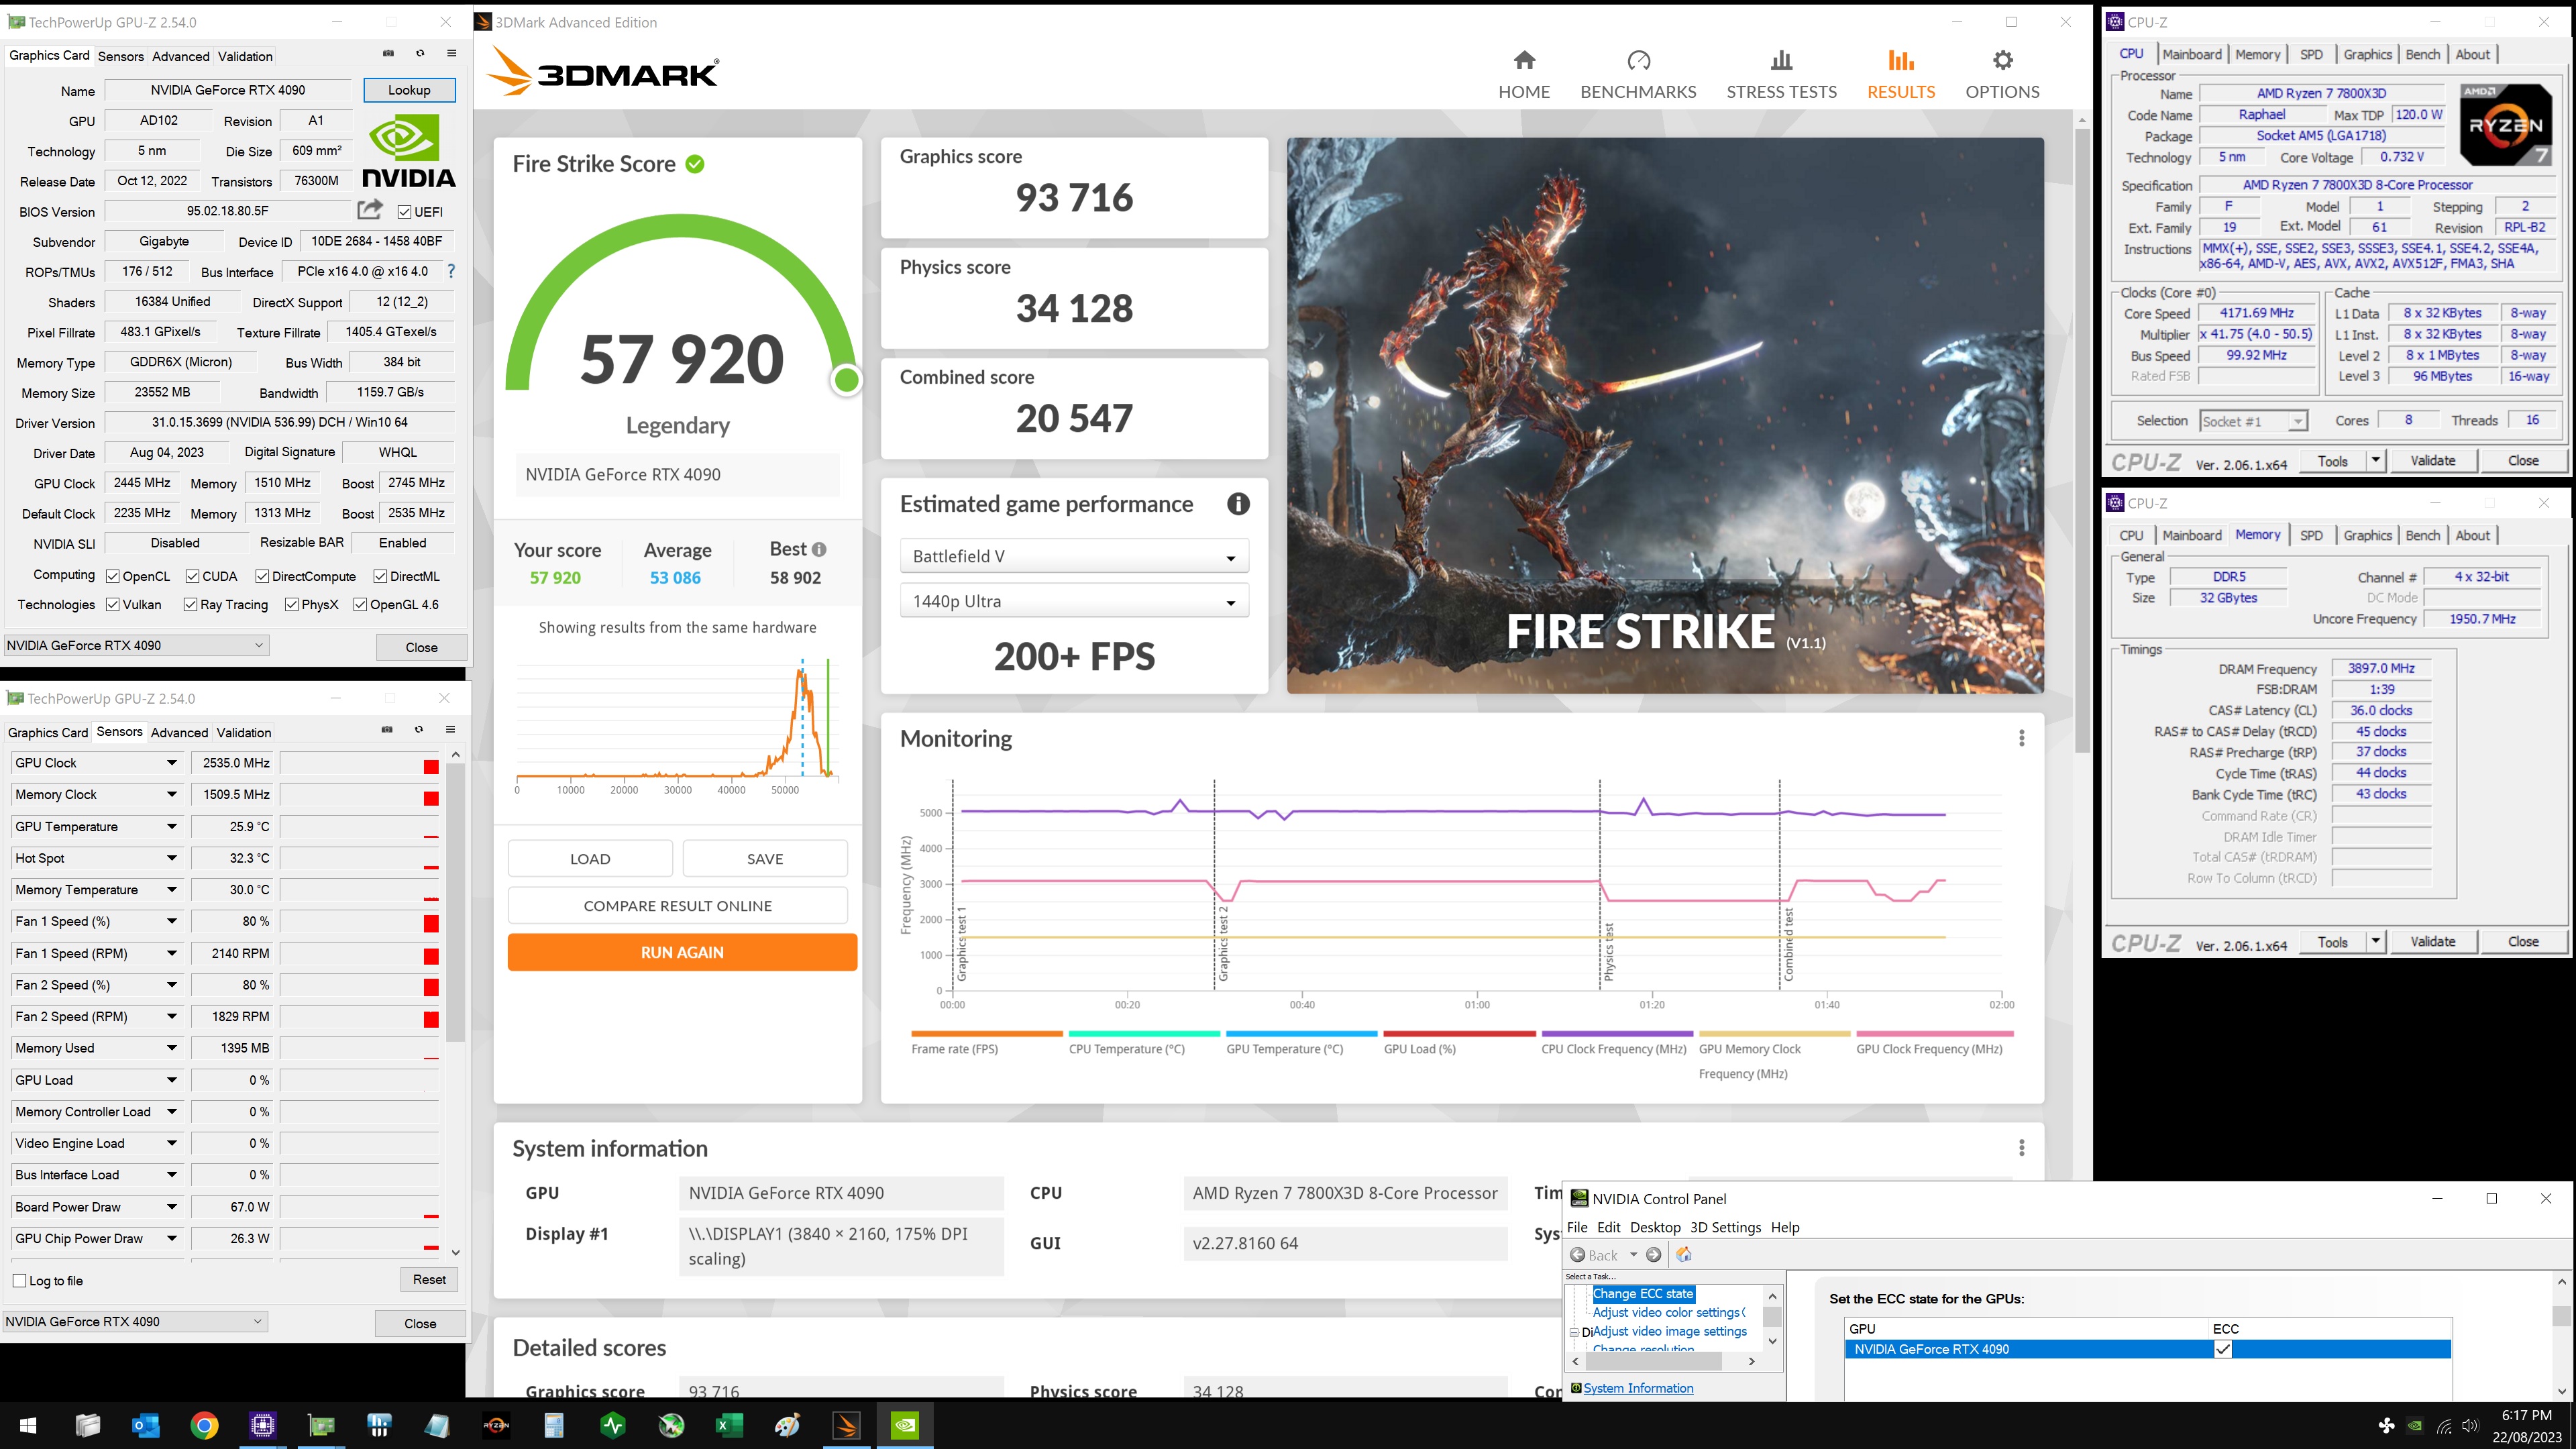Click the Lookup button in GPU-Z

[x=409, y=90]
